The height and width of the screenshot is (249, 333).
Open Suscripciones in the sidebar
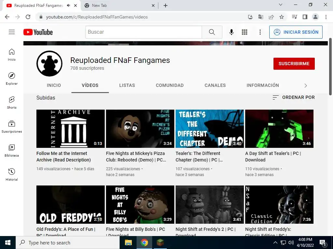(x=12, y=127)
